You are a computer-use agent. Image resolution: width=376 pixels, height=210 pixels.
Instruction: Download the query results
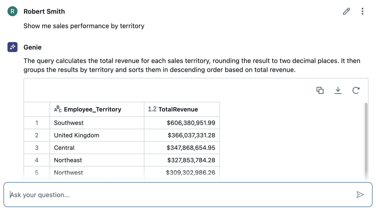click(x=338, y=90)
